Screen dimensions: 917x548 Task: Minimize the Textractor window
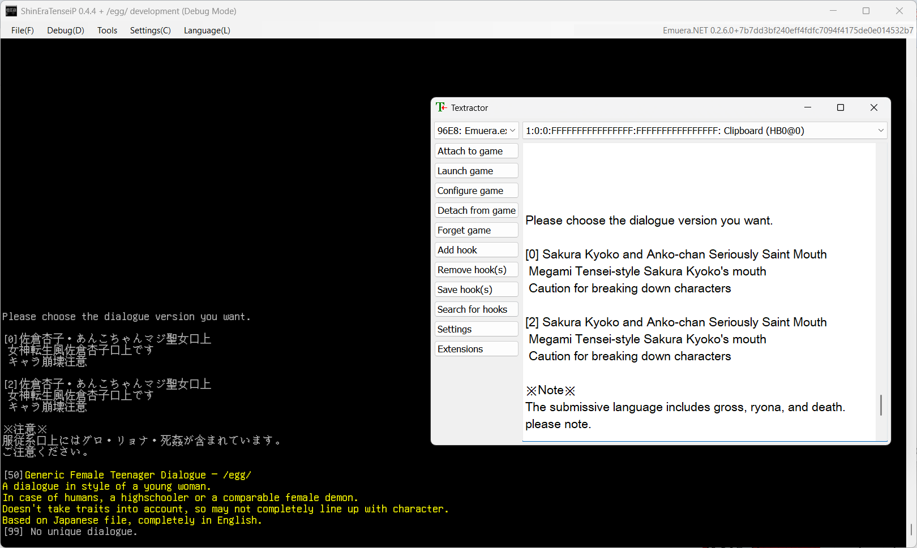[x=808, y=107]
